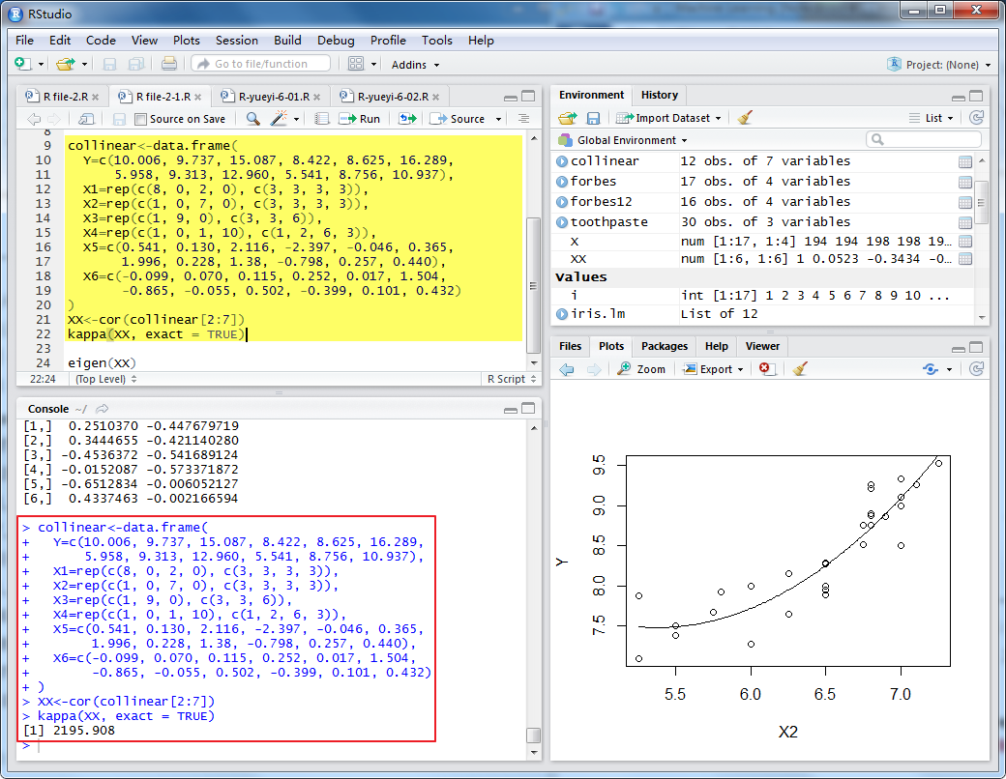Click the console vertical scrollbar thumb
The height and width of the screenshot is (779, 1006).
533,735
